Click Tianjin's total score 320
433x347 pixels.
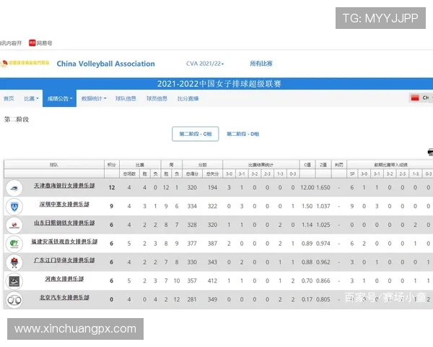click(192, 188)
